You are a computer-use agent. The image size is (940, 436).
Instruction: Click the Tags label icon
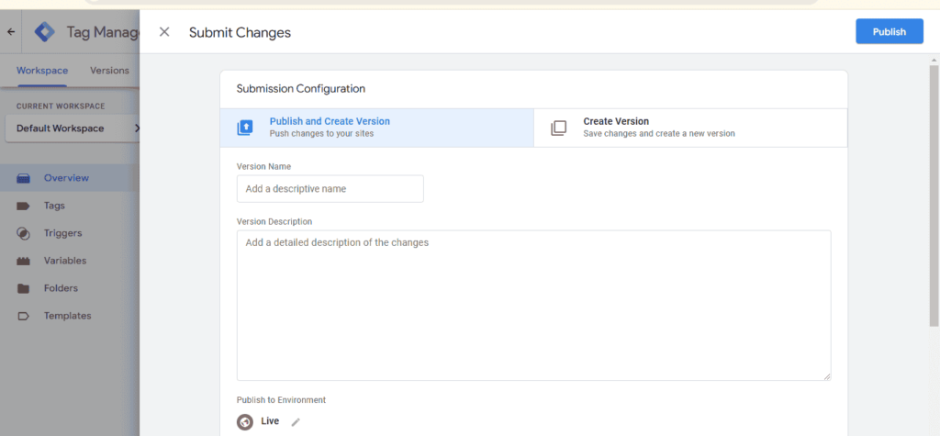coord(23,206)
